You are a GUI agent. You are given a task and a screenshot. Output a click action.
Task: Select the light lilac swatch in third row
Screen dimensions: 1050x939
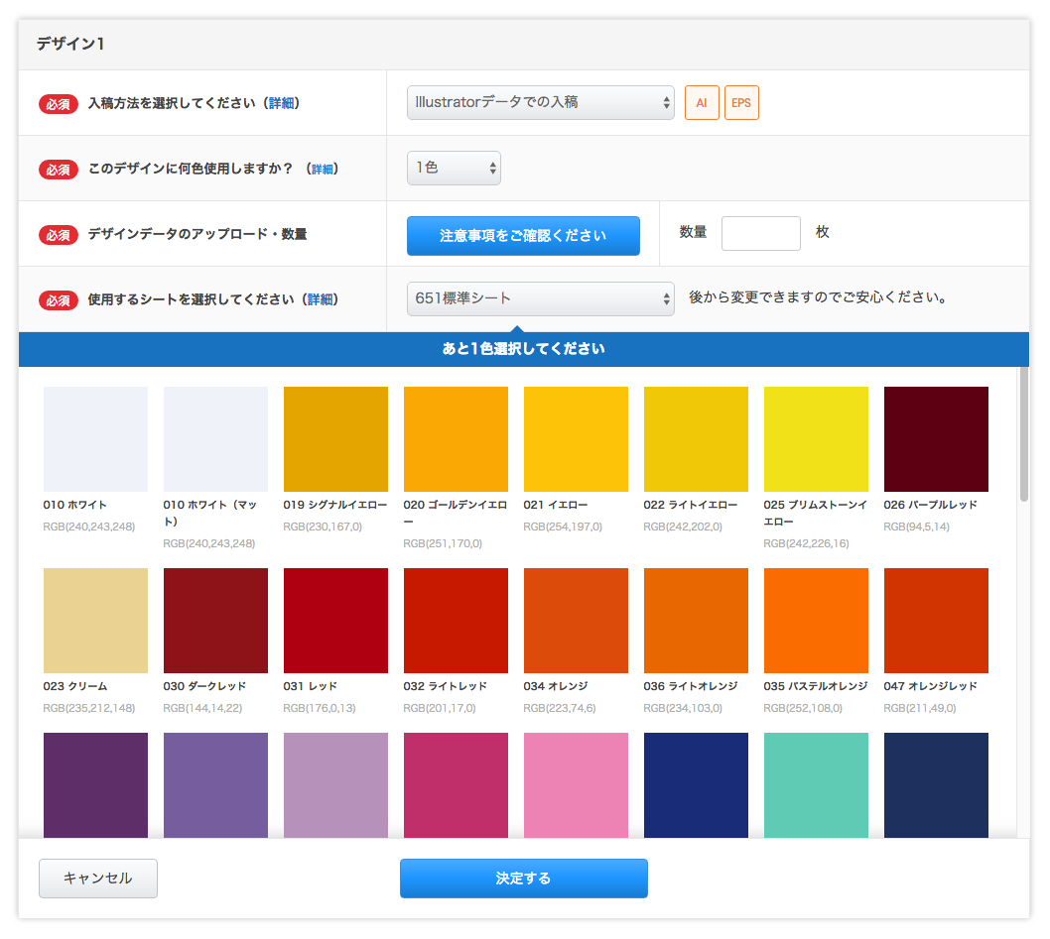pyautogui.click(x=335, y=785)
